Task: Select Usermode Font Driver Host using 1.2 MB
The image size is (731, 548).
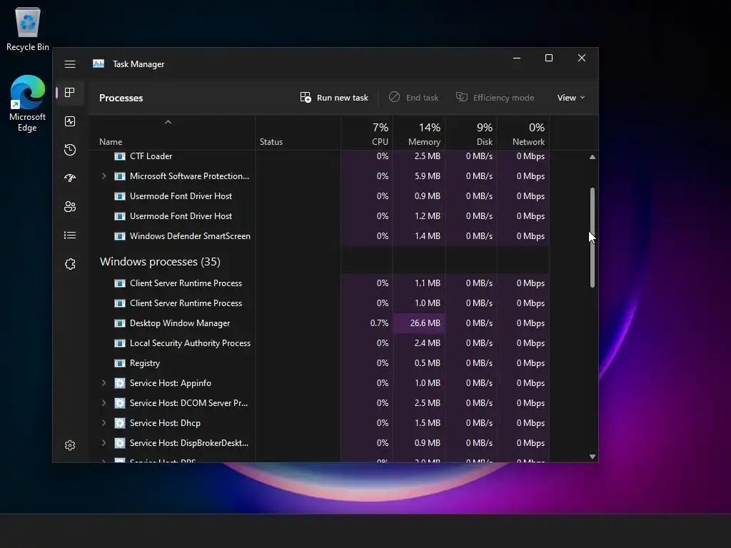Action: (319, 216)
